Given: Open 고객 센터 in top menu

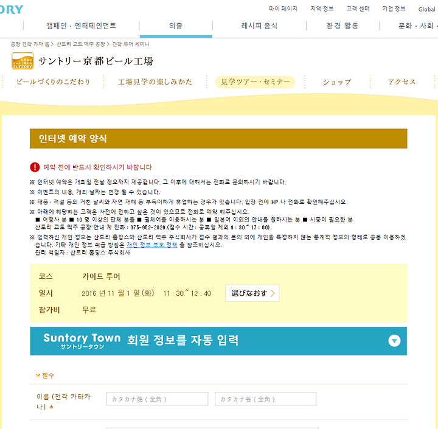Looking at the screenshot, I should (x=358, y=9).
